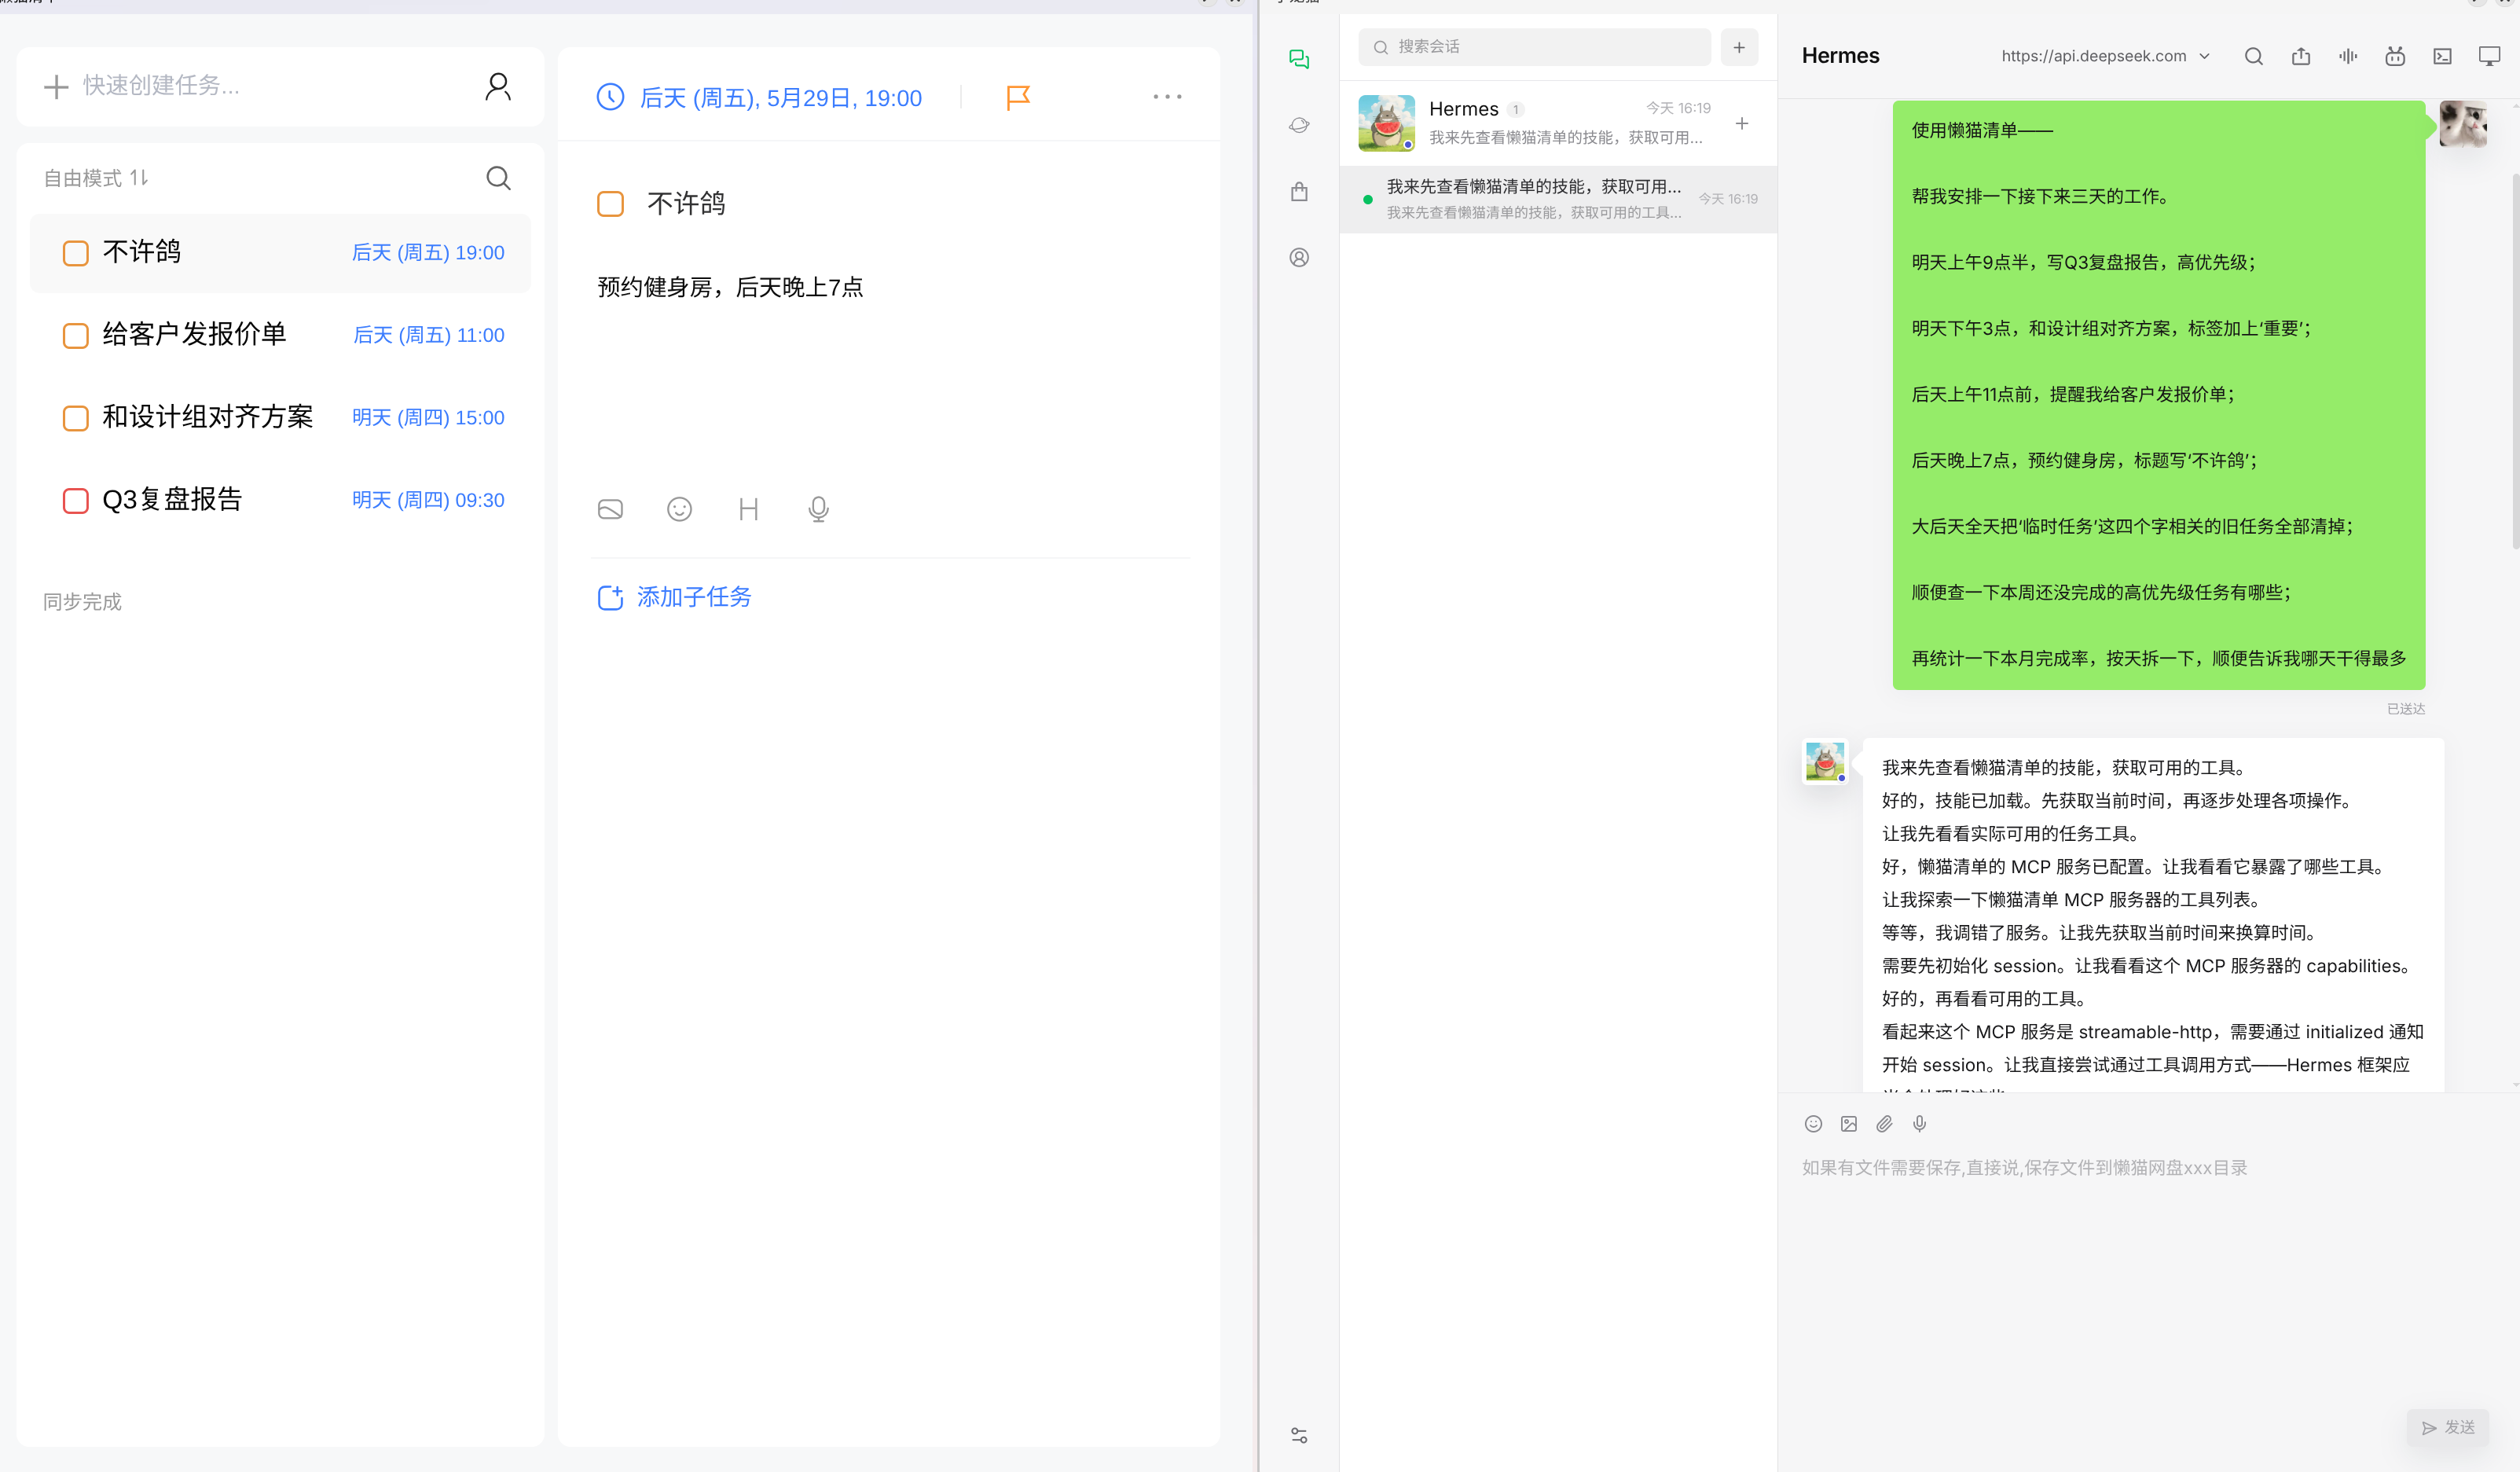Edit the due date 后天 (周五), 5月29日, 19:00
Screen dimensions: 2520x1472
(780, 98)
